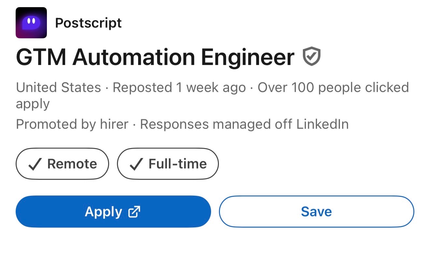This screenshot has width=430, height=256.
Task: Save this job with the Save button
Action: 316,211
